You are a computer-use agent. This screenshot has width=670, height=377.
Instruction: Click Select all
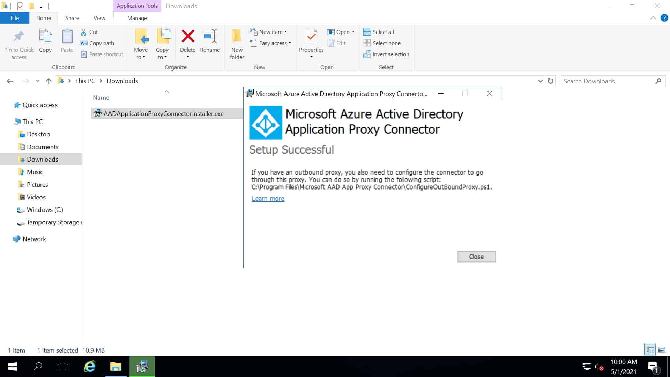tap(379, 32)
